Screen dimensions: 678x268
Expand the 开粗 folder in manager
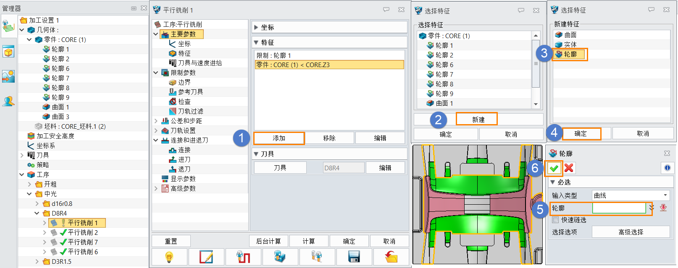click(29, 184)
